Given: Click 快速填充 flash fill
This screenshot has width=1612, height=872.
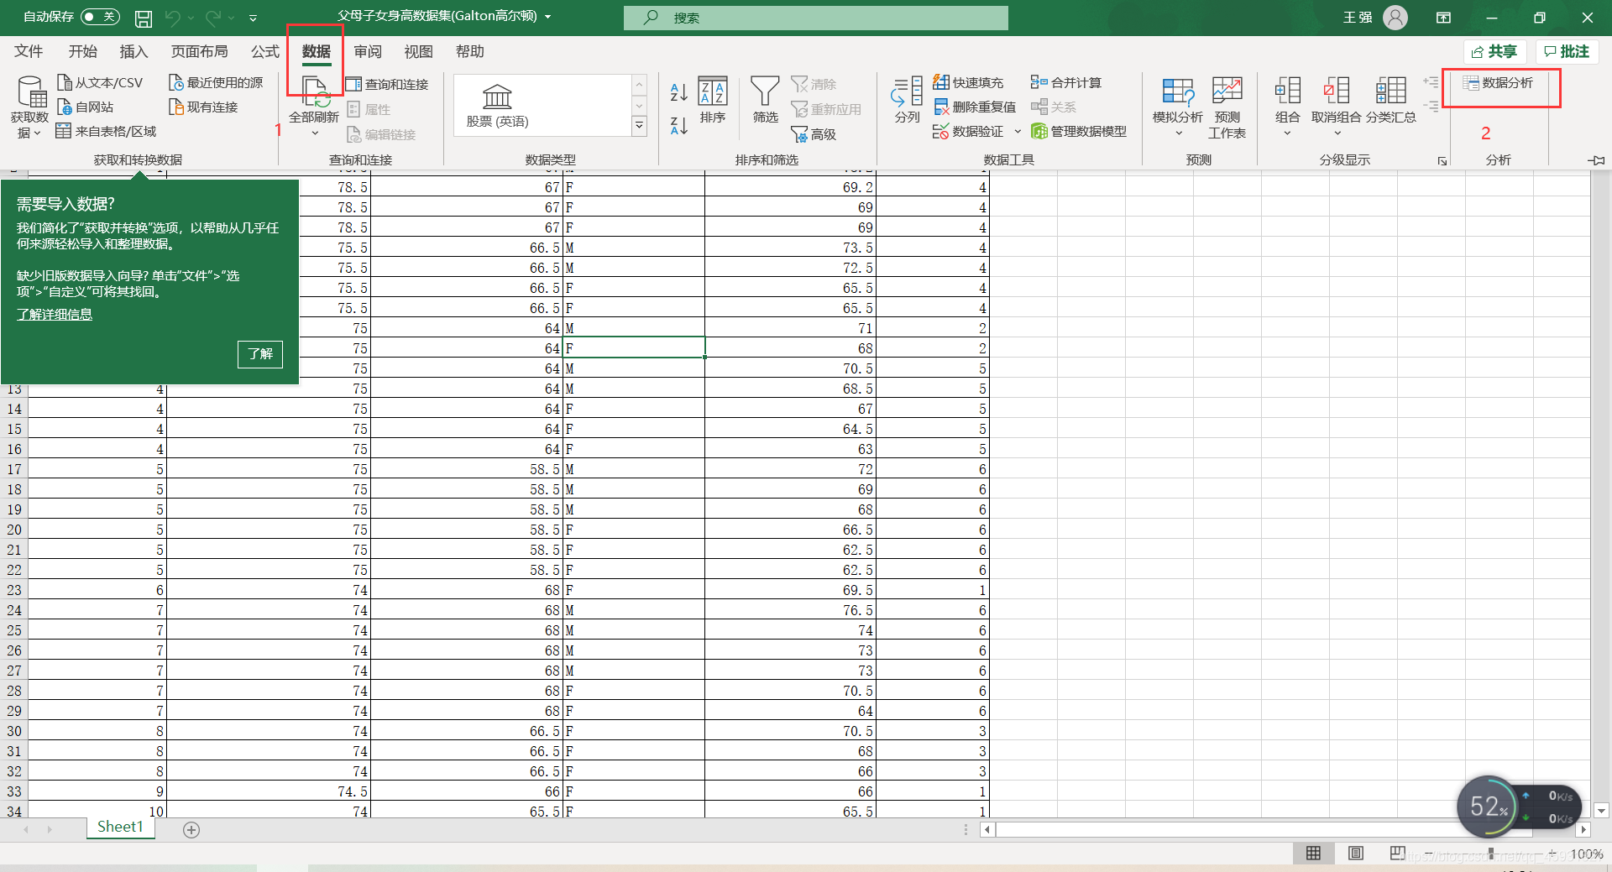Looking at the screenshot, I should [968, 82].
